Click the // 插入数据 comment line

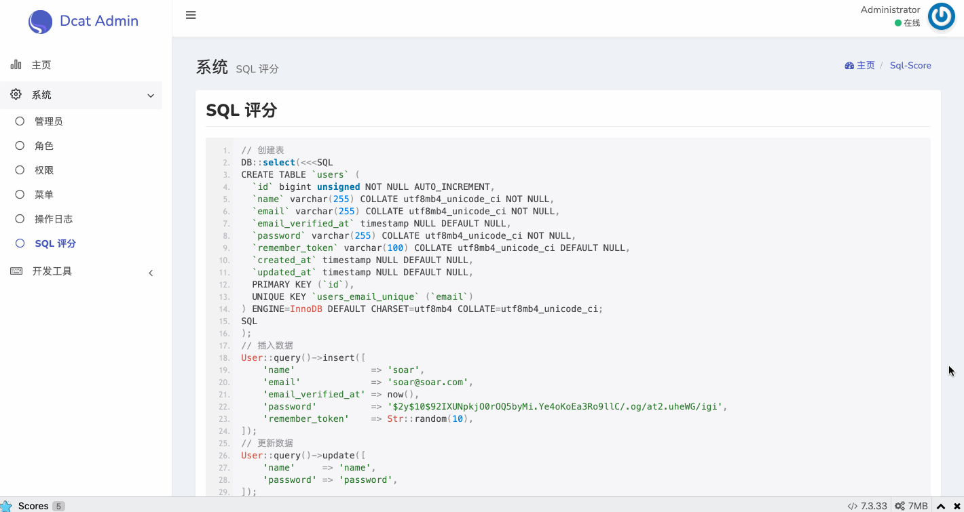(267, 345)
